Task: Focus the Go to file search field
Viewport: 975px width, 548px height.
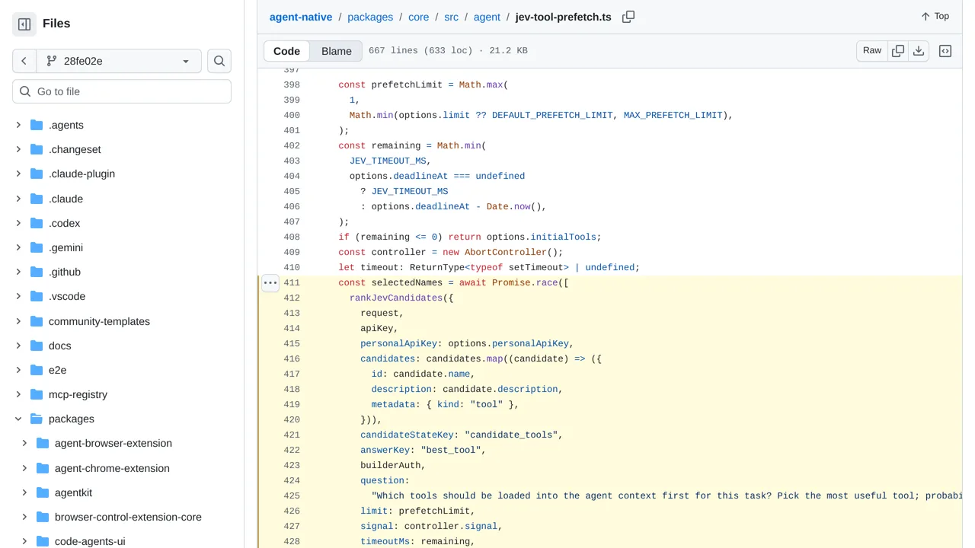Action: click(122, 91)
